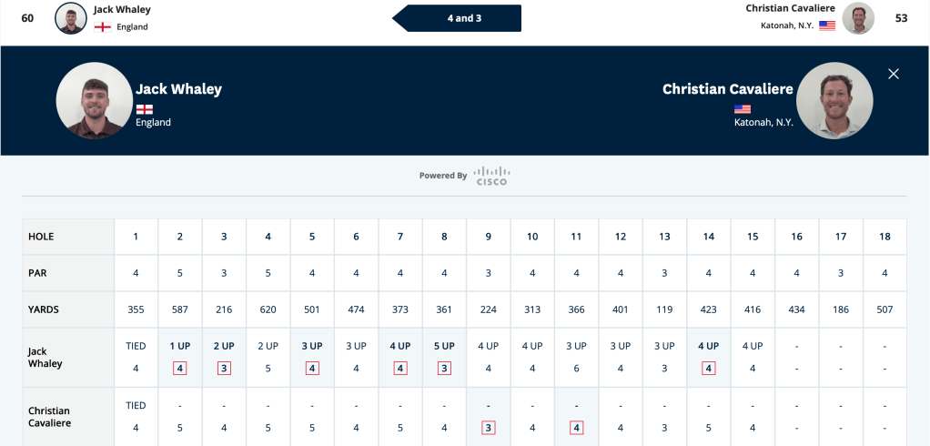Click Christian Cavaliere's small avatar in header row
The image size is (930, 446).
pyautogui.click(x=858, y=18)
